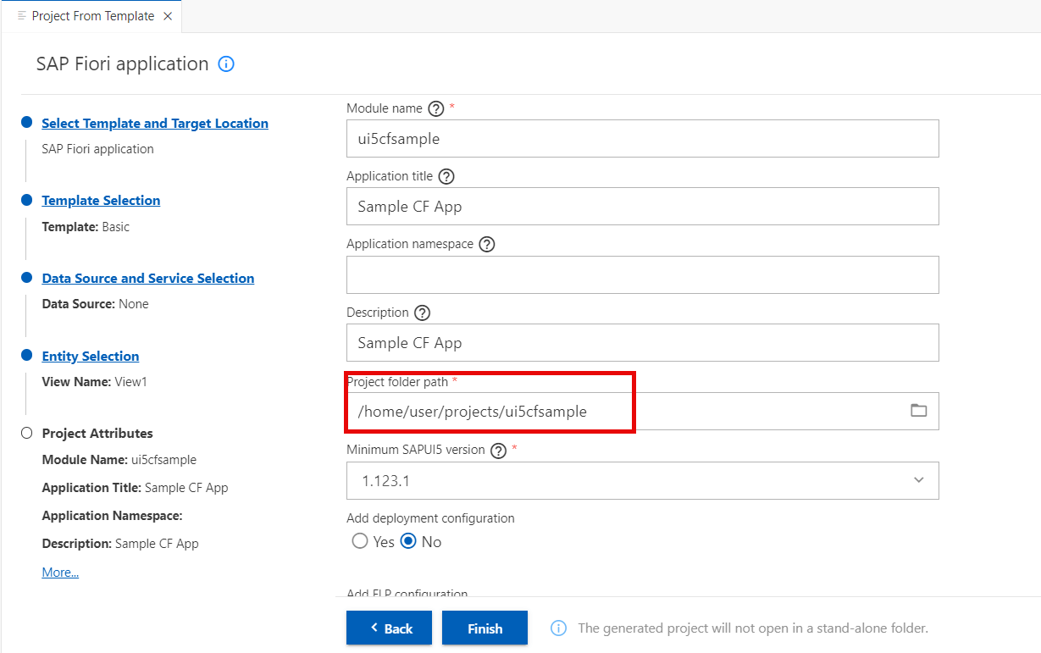Viewport: 1041px width, 653px height.
Task: Open the Application namespace help tooltip
Action: click(x=486, y=244)
